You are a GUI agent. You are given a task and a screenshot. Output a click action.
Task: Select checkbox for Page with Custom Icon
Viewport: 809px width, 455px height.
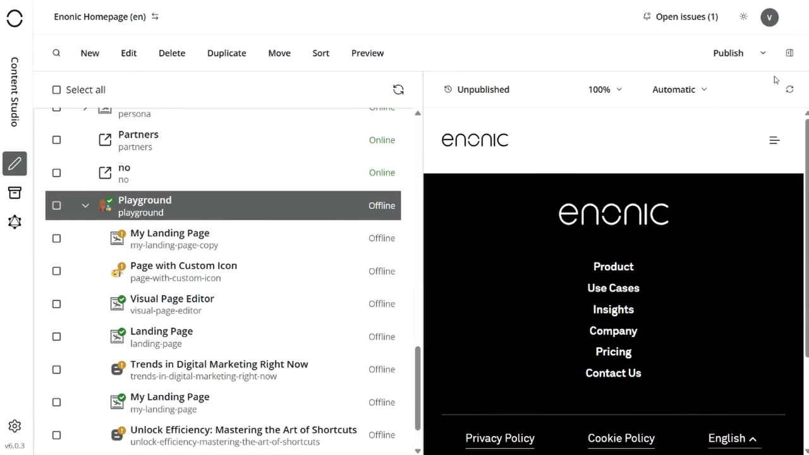(x=56, y=271)
